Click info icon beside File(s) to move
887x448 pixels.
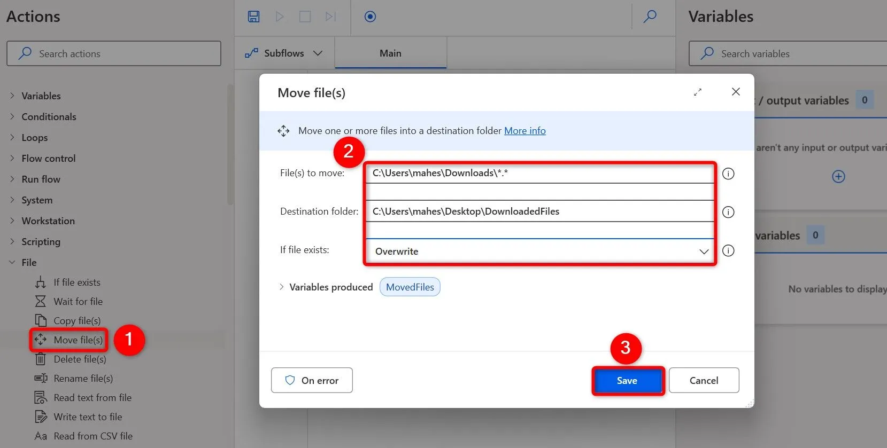[x=728, y=174]
